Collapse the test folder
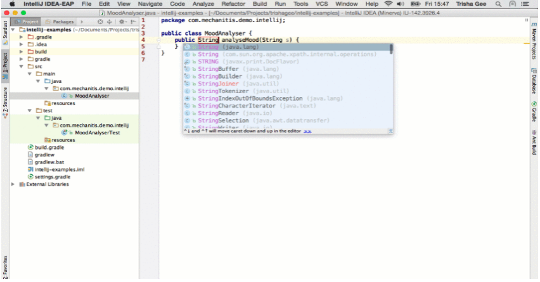The image size is (540, 282). (x=30, y=110)
